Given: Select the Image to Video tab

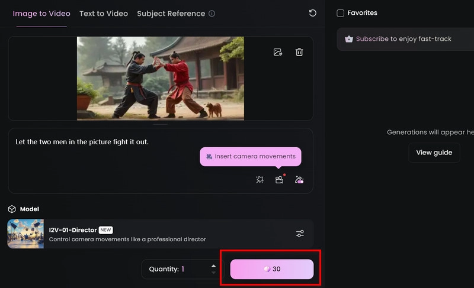Looking at the screenshot, I should coord(41,13).
